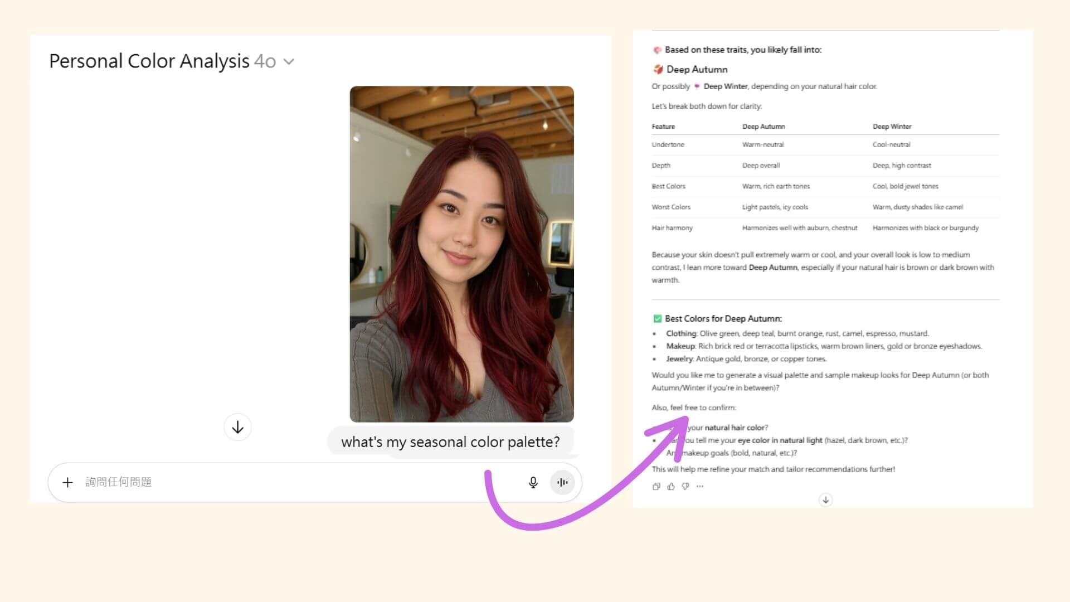Screen dimensions: 1070x602
Task: Open the uploaded selfie photo
Action: tap(461, 254)
